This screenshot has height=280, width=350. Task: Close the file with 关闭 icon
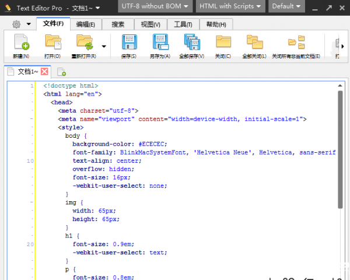(223, 43)
